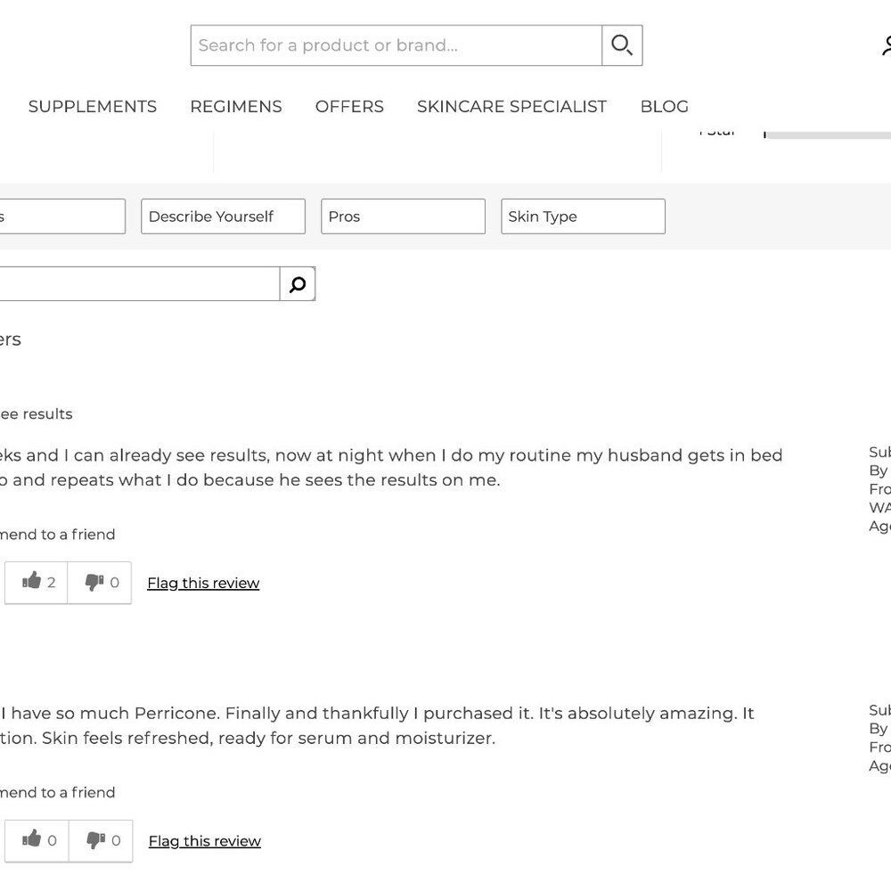Flag the first review
This screenshot has height=891, width=891.
click(x=203, y=583)
